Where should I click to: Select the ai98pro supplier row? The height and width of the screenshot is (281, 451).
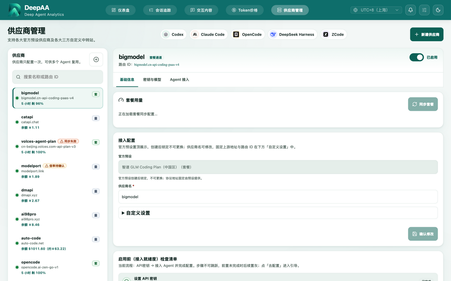click(58, 219)
